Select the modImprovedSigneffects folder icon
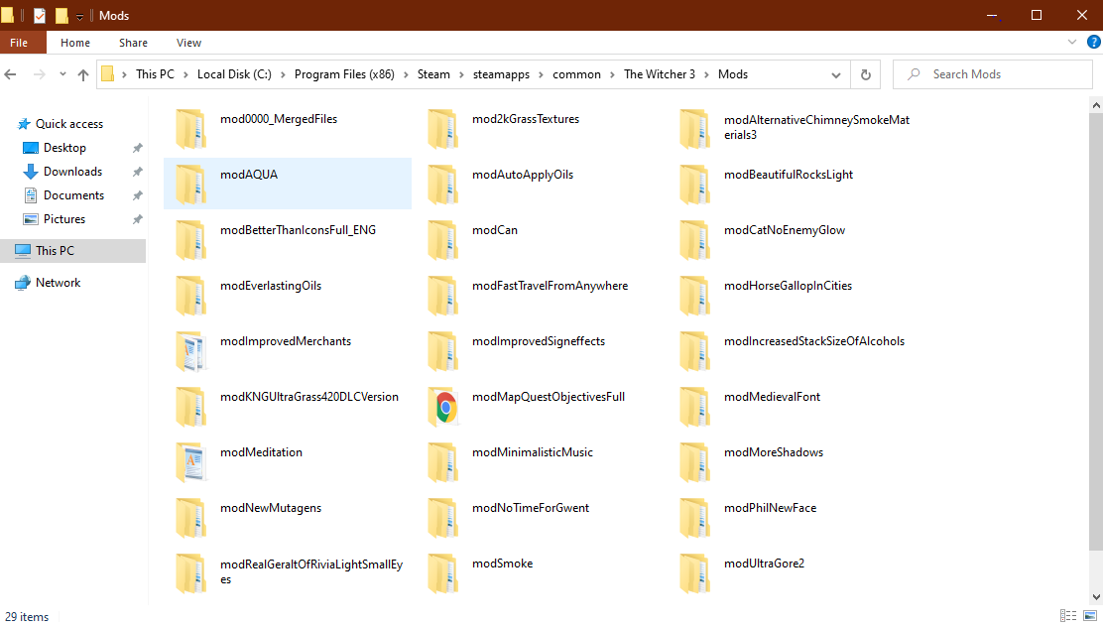Image resolution: width=1103 pixels, height=627 pixels. tap(442, 351)
